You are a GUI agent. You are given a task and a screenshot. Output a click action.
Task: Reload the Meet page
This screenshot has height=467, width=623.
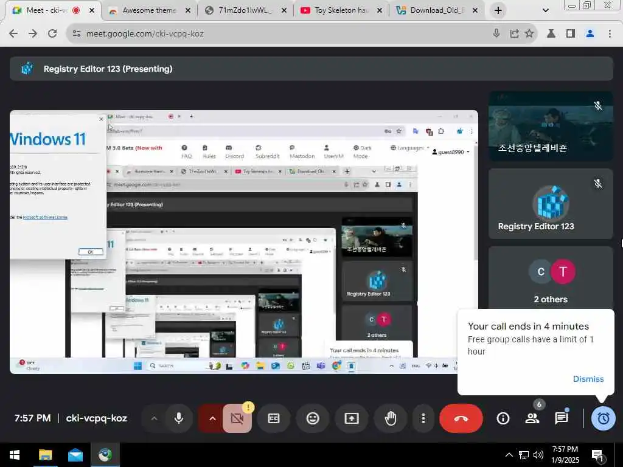click(x=52, y=34)
